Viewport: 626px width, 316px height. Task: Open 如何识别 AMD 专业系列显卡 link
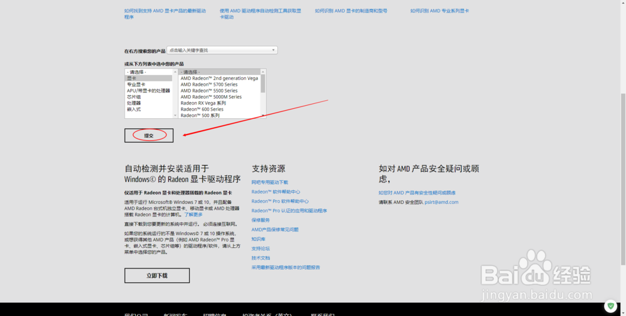tap(439, 11)
